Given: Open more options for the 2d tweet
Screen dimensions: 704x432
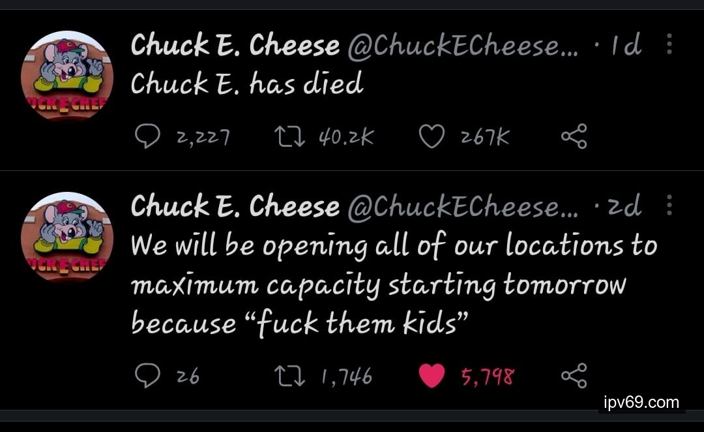Looking at the screenshot, I should click(669, 205).
